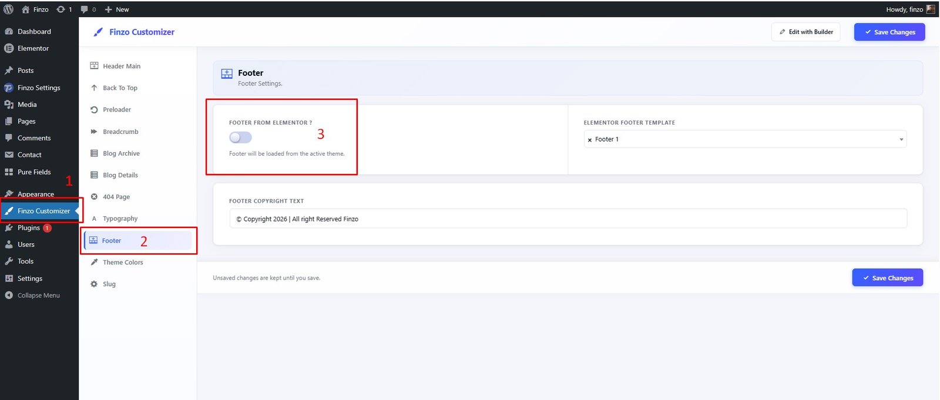940x400 pixels.
Task: Click the 404 Page error icon
Action: 94,197
